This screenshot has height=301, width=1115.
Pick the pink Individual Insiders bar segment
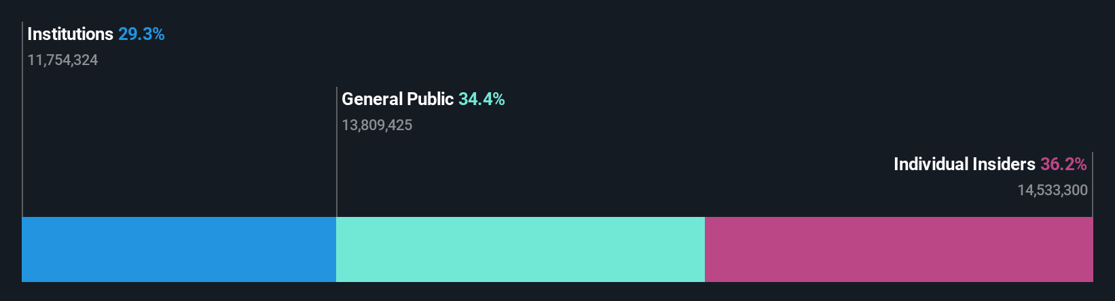[x=899, y=249]
